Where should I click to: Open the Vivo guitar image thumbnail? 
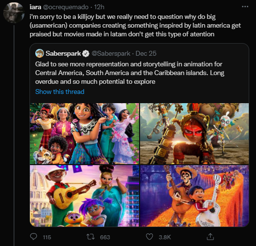click(x=85, y=196)
